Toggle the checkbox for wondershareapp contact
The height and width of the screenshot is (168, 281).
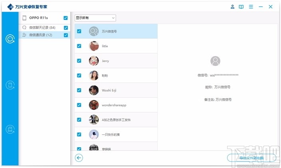pyautogui.click(x=79, y=105)
